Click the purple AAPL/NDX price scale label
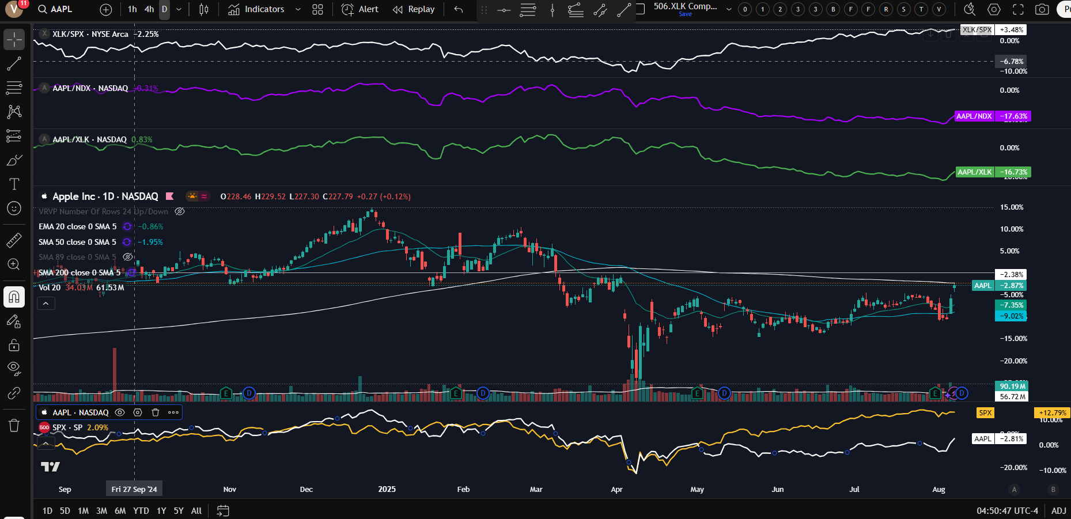Viewport: 1071px width, 519px height. (x=974, y=116)
